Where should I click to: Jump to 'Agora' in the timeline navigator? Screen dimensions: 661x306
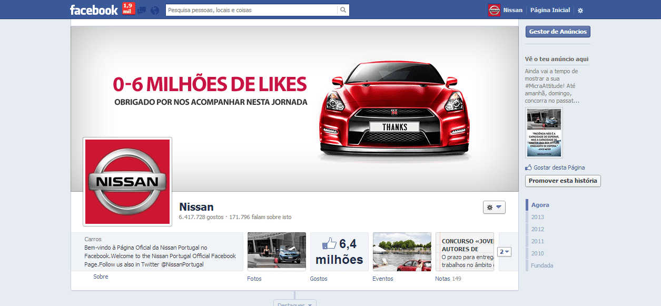[540, 205]
